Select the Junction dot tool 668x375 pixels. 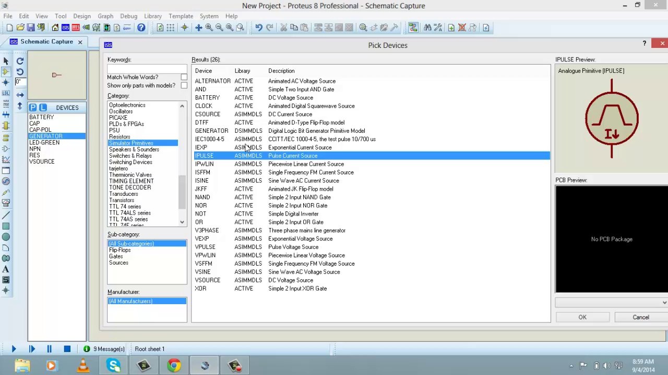tap(6, 82)
